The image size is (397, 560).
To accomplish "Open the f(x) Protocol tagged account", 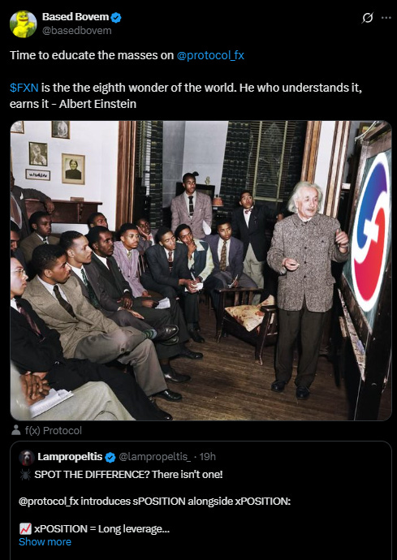I will [x=54, y=431].
